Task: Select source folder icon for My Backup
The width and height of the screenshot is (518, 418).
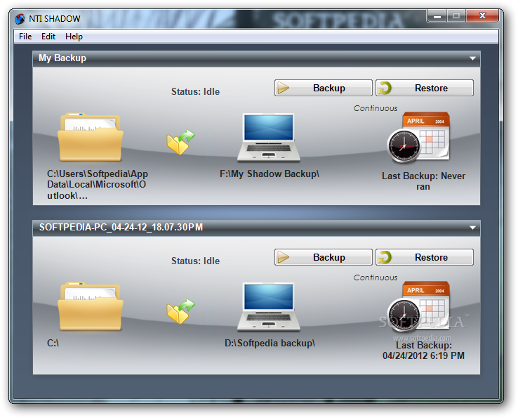Action: click(91, 137)
